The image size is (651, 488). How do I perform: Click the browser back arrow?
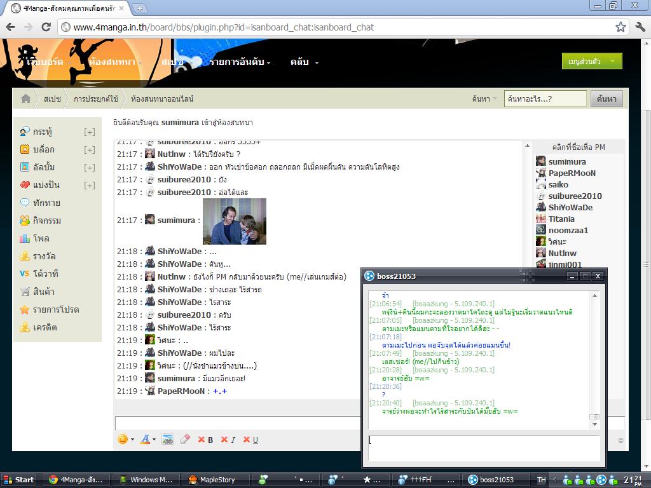(x=11, y=27)
